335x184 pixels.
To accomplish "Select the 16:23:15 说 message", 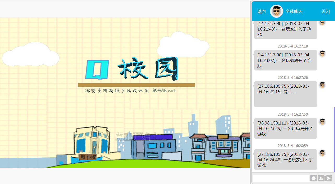I will point(286,94).
